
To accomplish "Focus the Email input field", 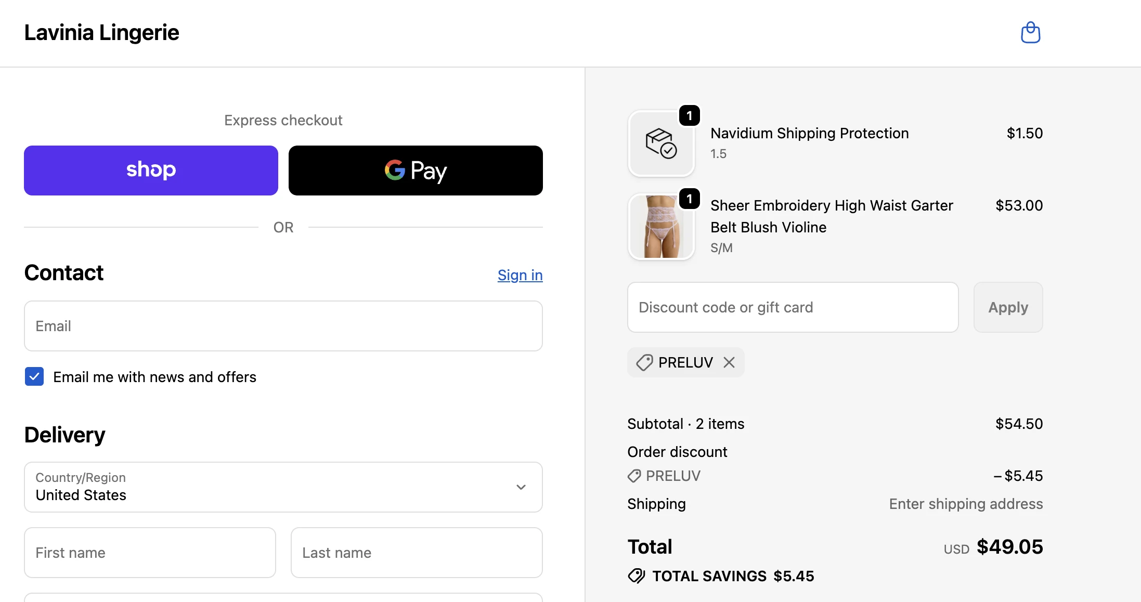I will [283, 326].
